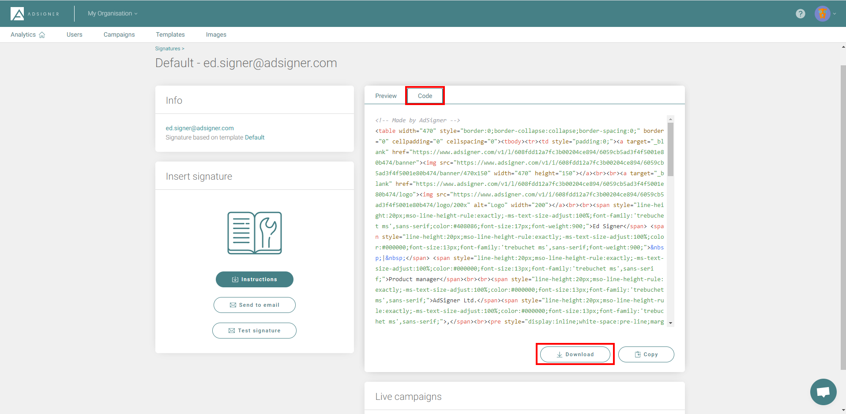Open the live chat bubble icon

(x=823, y=391)
